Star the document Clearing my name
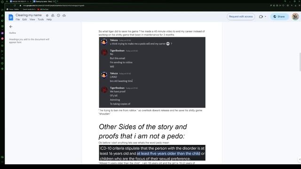The image size is (301, 169). (47, 15)
